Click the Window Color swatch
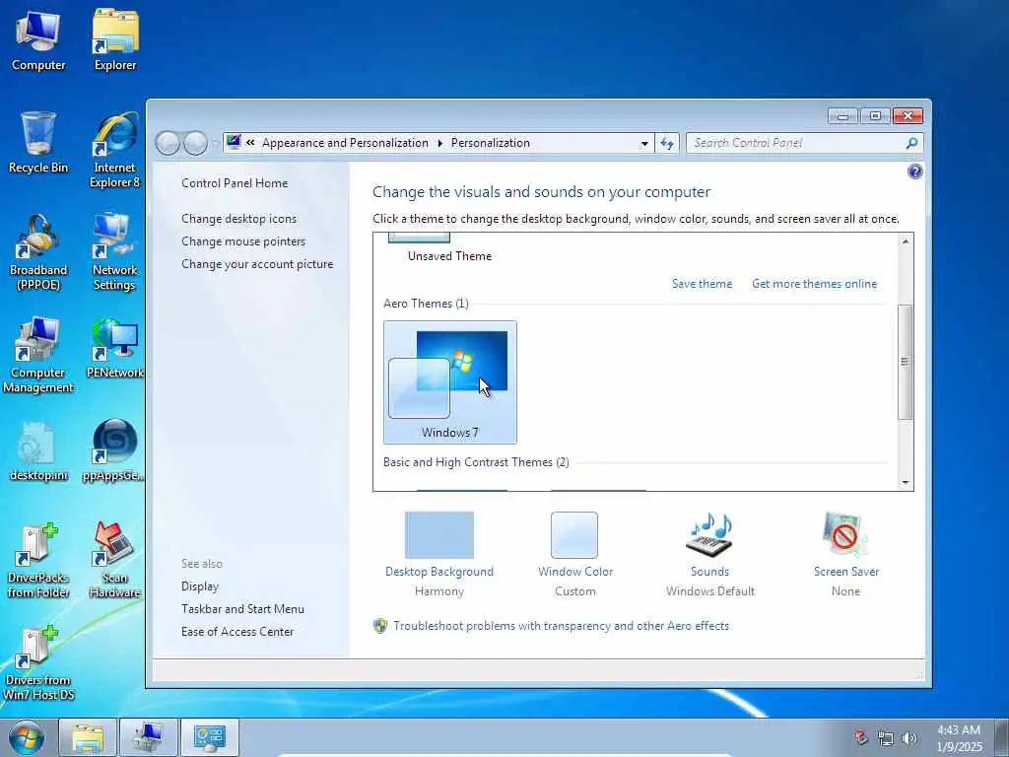This screenshot has height=757, width=1009. pyautogui.click(x=574, y=535)
